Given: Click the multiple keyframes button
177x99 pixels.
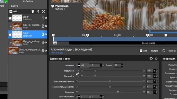Looking at the screenshot, I should click(154, 51).
